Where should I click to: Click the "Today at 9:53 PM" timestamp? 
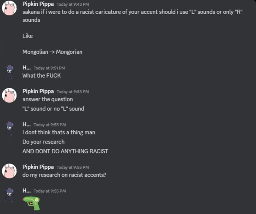73,92
